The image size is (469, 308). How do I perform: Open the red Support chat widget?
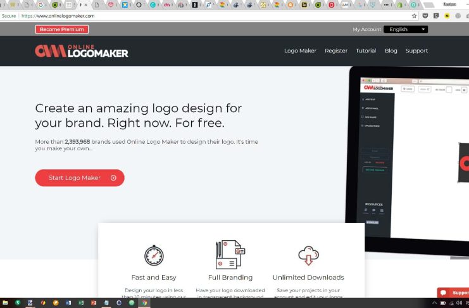click(453, 292)
